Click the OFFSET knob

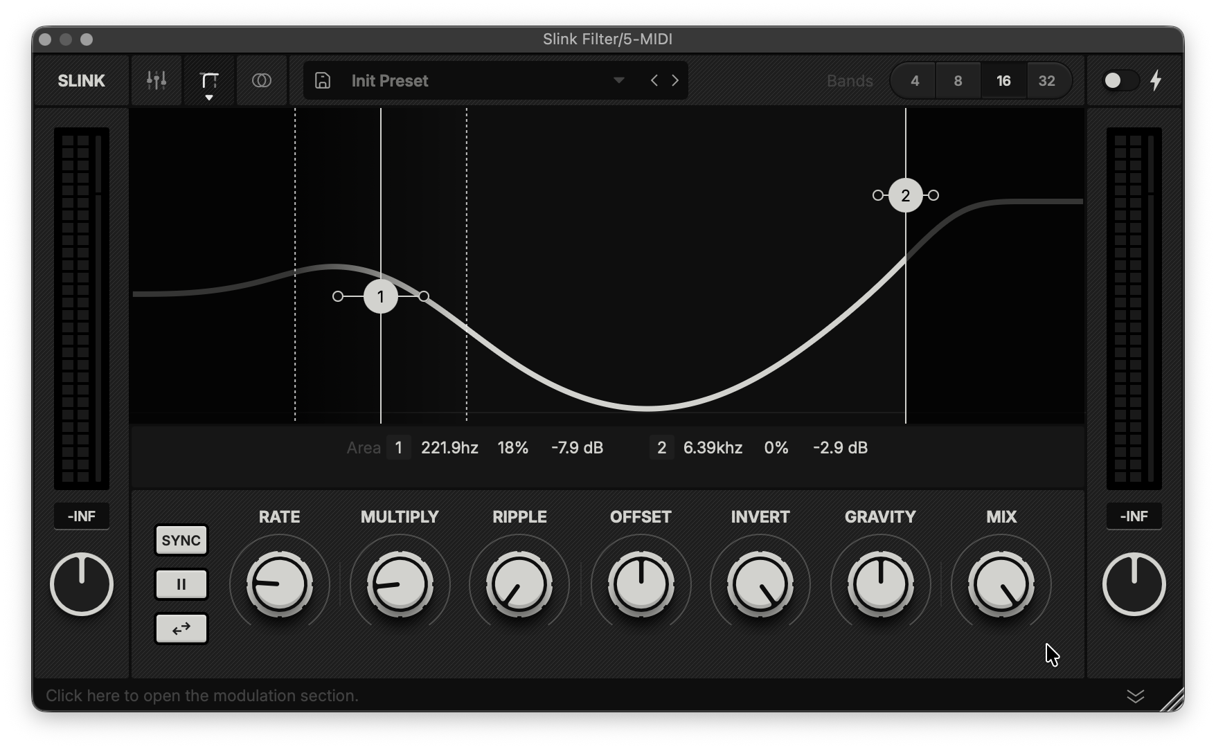coord(641,584)
